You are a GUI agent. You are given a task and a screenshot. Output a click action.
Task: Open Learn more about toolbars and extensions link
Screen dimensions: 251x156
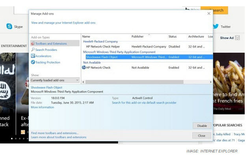[x=59, y=137]
